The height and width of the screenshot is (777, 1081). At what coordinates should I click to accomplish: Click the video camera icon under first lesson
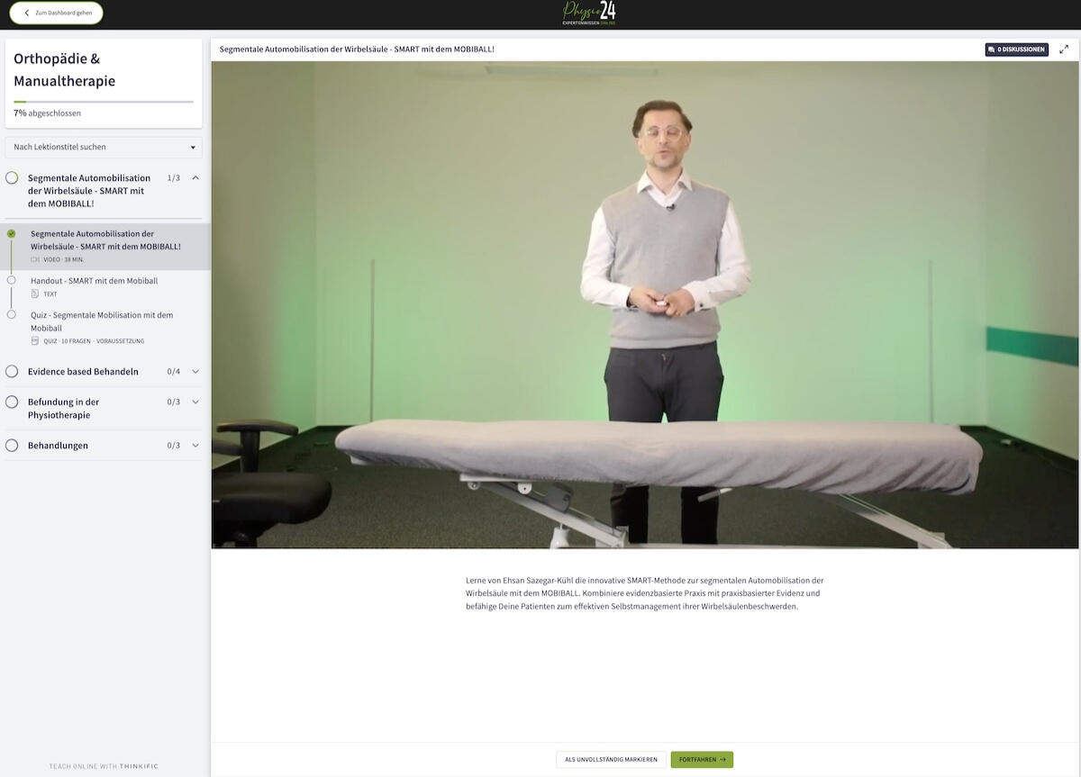35,259
